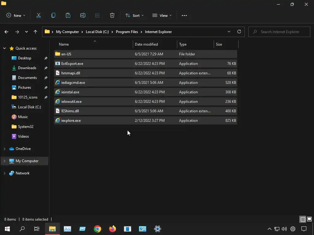314x235 pixels.
Task: Select the hmmapi.dll file icon
Action: click(58, 73)
